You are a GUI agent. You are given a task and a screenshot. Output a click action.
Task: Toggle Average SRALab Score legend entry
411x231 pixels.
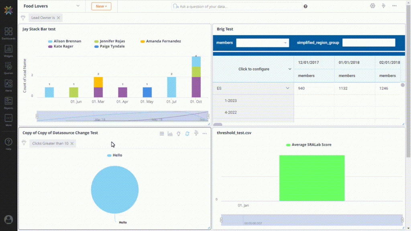pos(309,145)
